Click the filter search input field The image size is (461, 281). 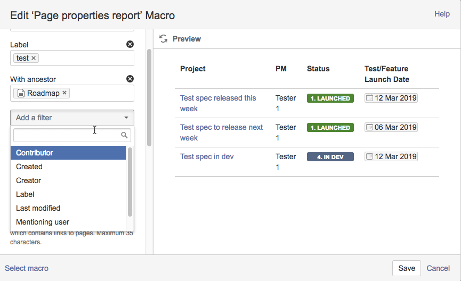72,135
